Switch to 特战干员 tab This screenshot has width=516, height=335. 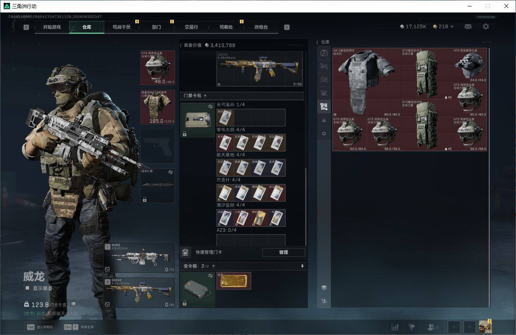tap(122, 27)
